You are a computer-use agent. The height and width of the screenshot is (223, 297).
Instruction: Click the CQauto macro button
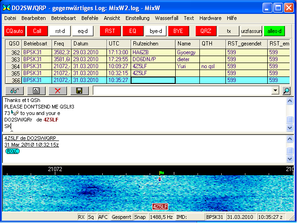click(14, 31)
